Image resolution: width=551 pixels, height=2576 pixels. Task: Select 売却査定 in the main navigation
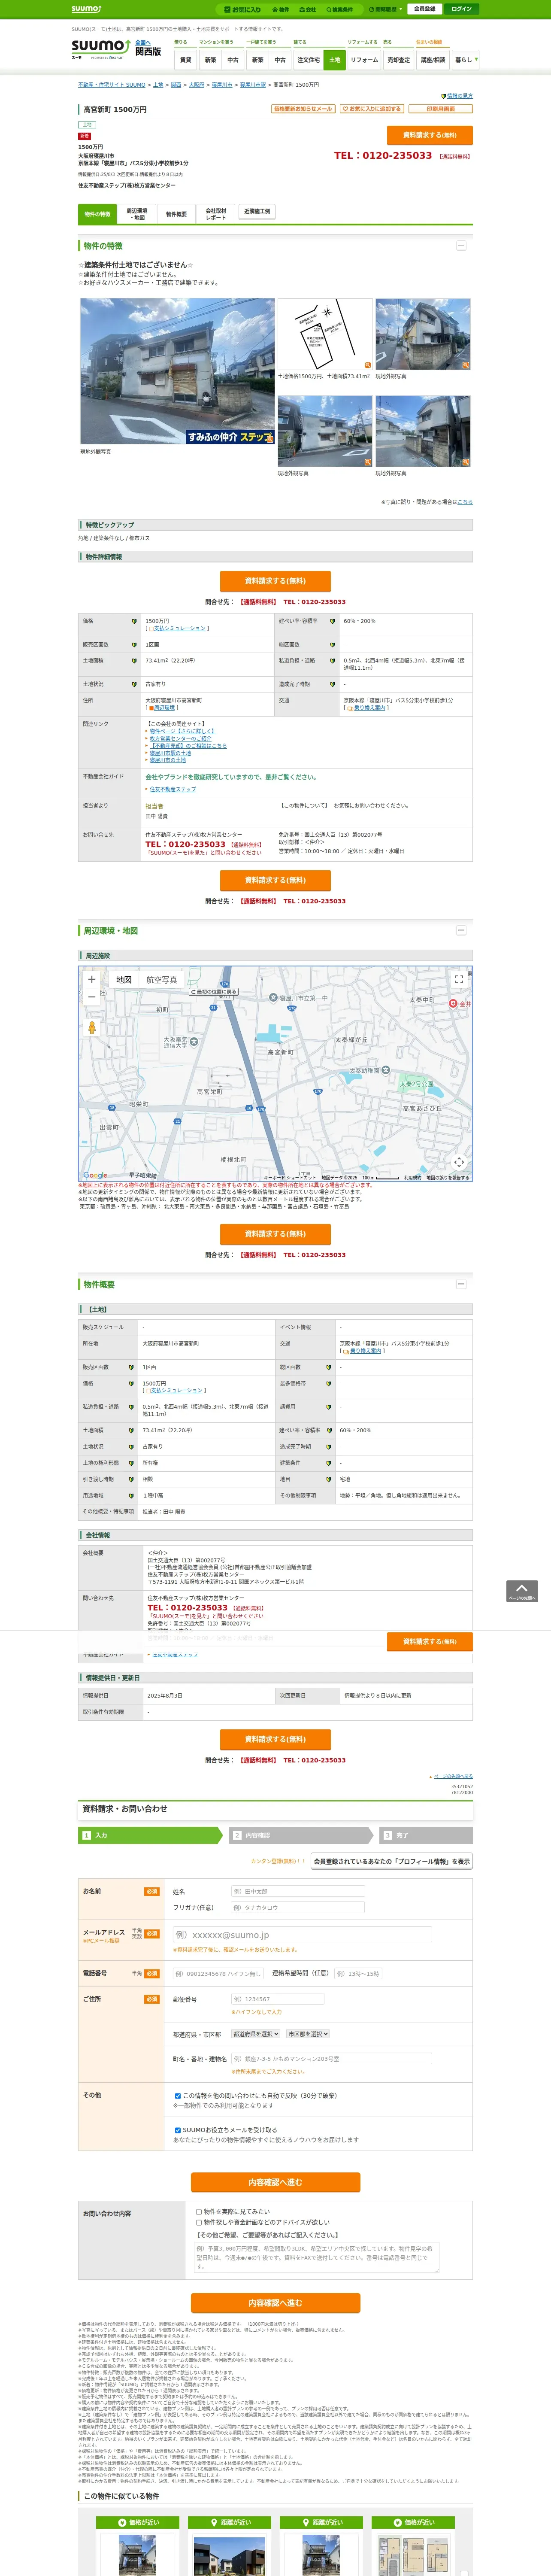(x=399, y=60)
